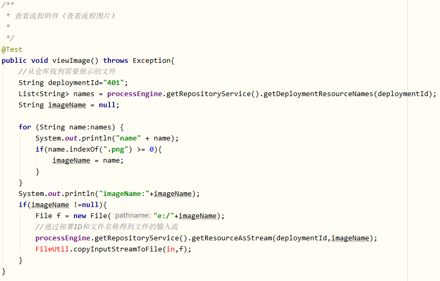
Task: Click the comment 查看流程附件（查看流程图片）
Action: click(65, 16)
